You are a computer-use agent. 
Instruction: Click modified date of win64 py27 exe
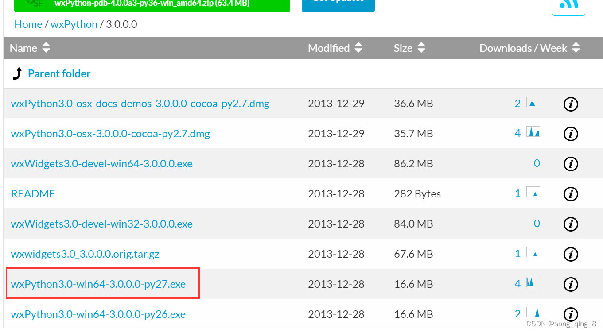click(336, 284)
